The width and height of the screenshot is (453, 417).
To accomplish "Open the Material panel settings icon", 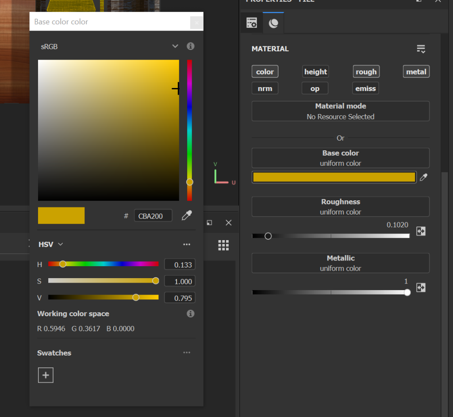I will tap(421, 49).
